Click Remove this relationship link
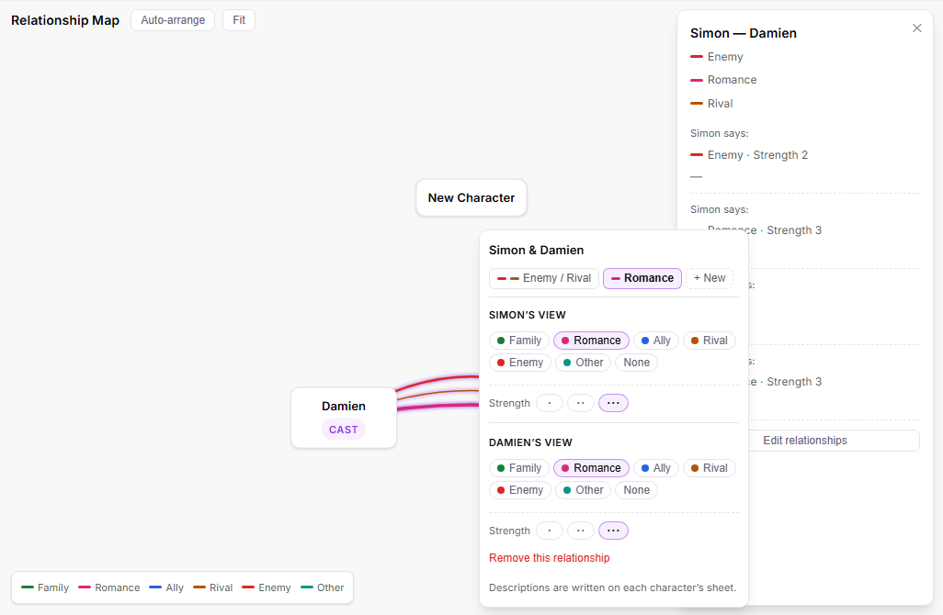Screen dimensions: 943x615 tap(549, 558)
